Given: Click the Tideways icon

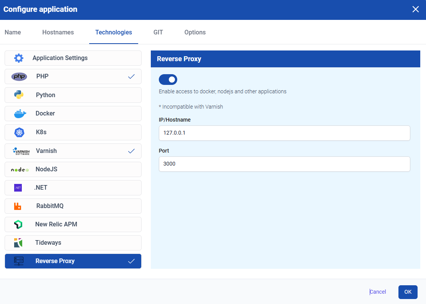Looking at the screenshot, I should click(x=19, y=243).
